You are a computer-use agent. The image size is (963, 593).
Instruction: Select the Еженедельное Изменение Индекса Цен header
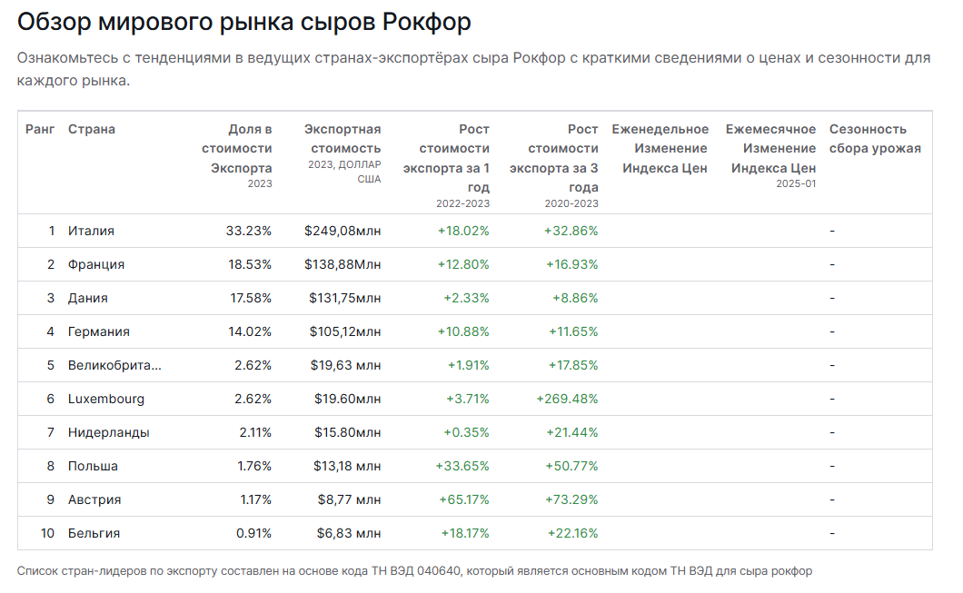660,149
